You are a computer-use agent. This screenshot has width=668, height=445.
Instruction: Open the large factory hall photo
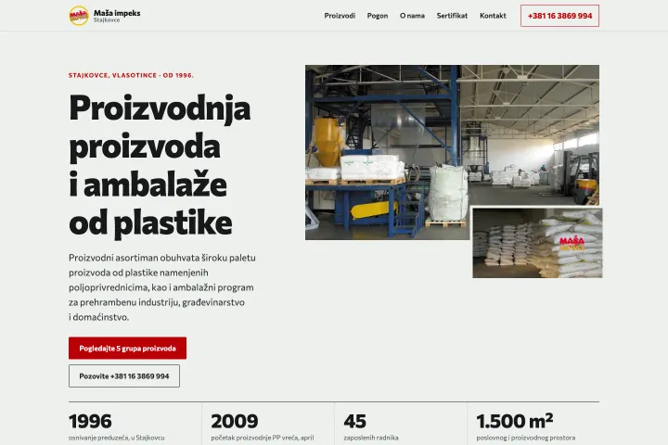coord(452,152)
